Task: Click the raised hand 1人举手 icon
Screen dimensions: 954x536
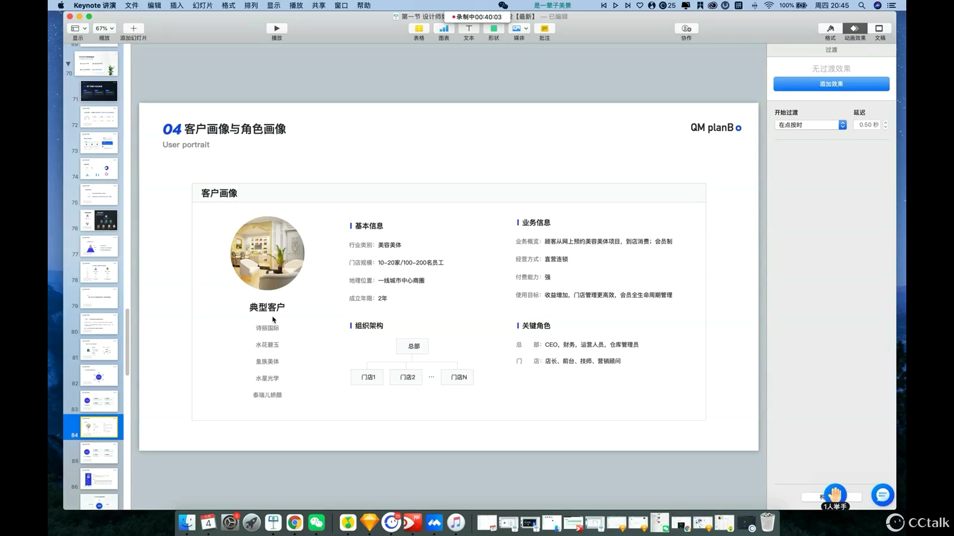Action: (835, 494)
